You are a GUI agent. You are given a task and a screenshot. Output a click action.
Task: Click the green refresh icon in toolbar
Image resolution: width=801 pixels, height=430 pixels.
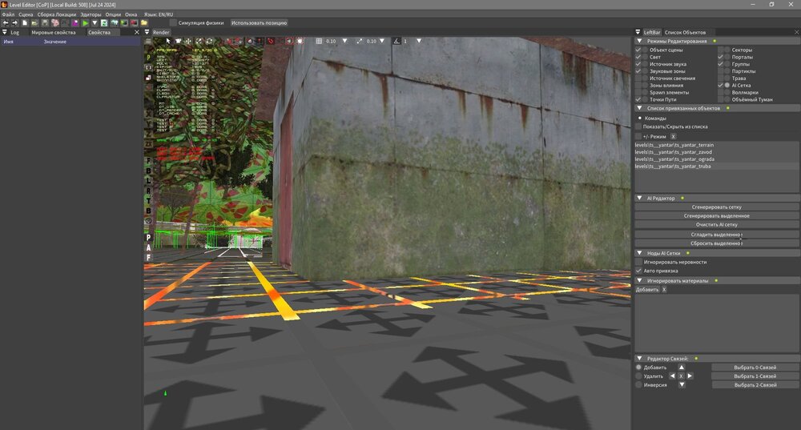click(x=104, y=23)
